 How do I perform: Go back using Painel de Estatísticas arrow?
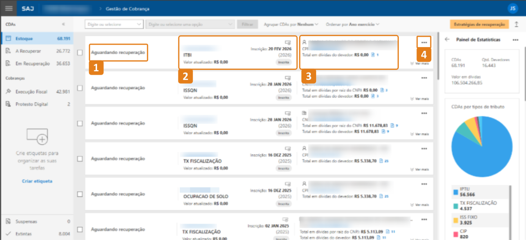click(x=447, y=40)
